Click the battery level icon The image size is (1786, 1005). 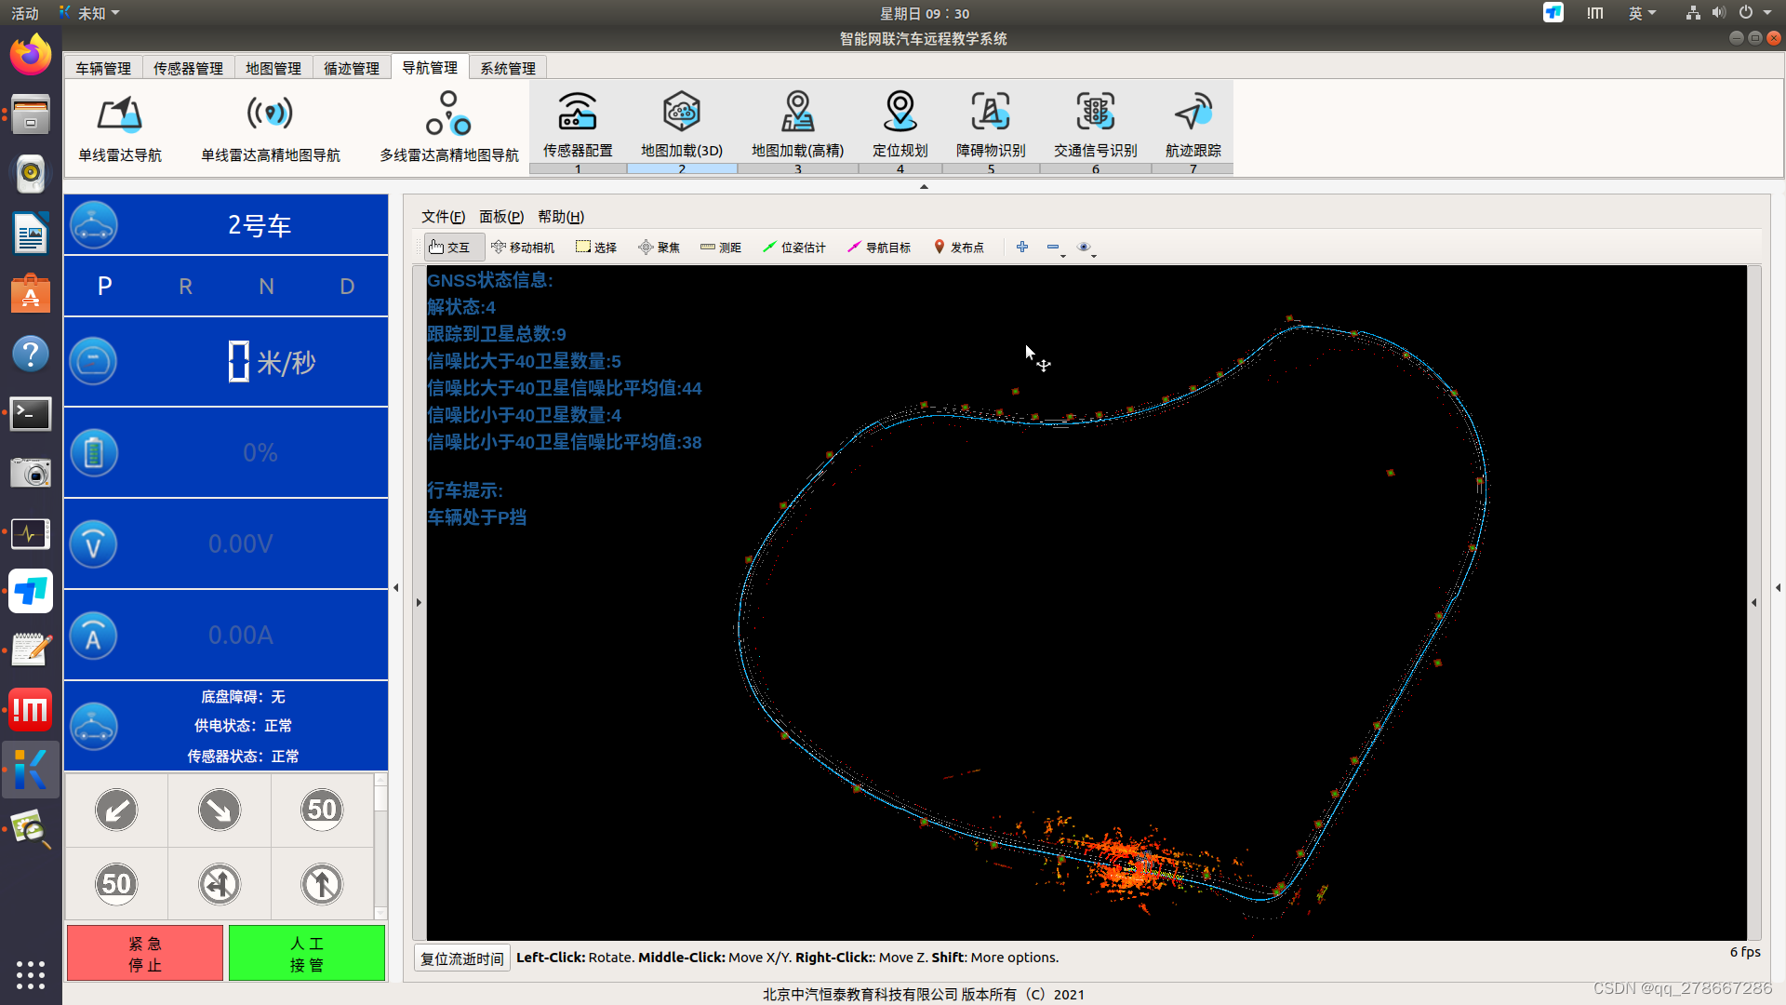tap(94, 452)
